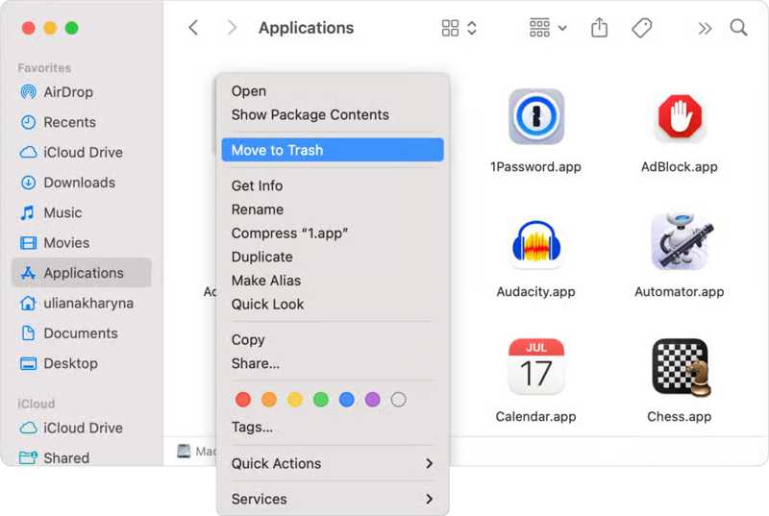This screenshot has height=516, width=769.
Task: Select Move to Trash
Action: pos(333,150)
